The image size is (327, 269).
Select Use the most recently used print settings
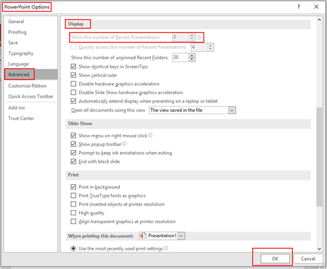73,248
